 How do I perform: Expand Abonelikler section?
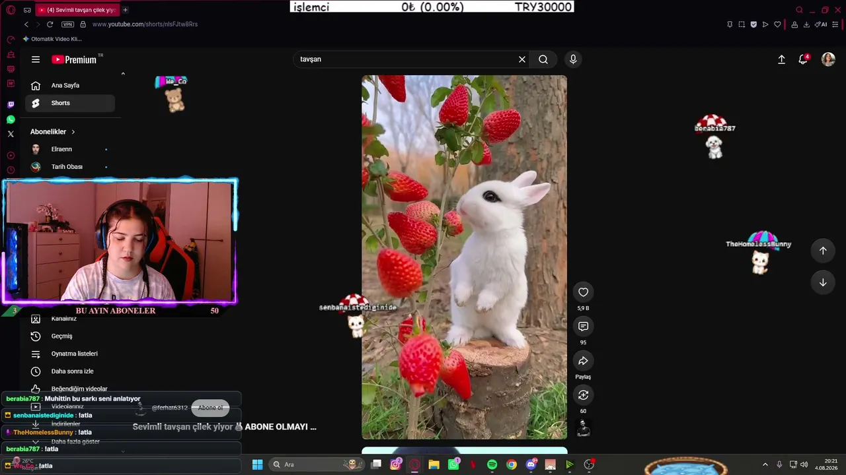[53, 132]
